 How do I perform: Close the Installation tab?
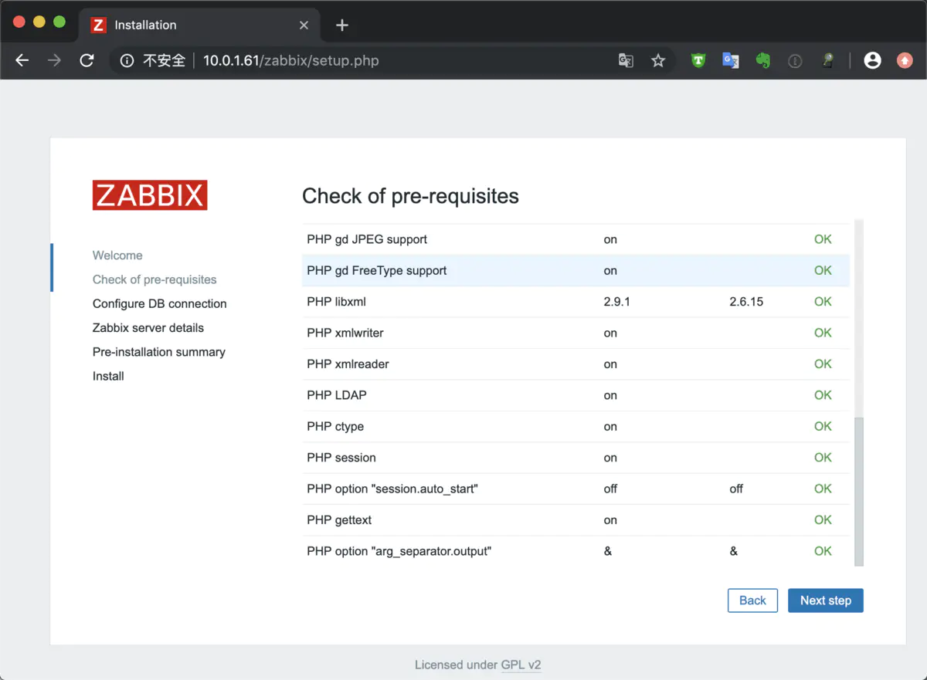tap(304, 25)
